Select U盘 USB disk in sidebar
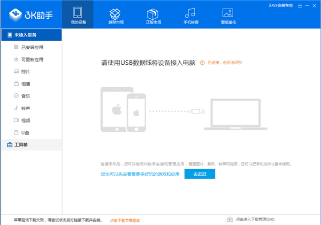Image resolution: width=321 pixels, height=225 pixels. (x=25, y=132)
